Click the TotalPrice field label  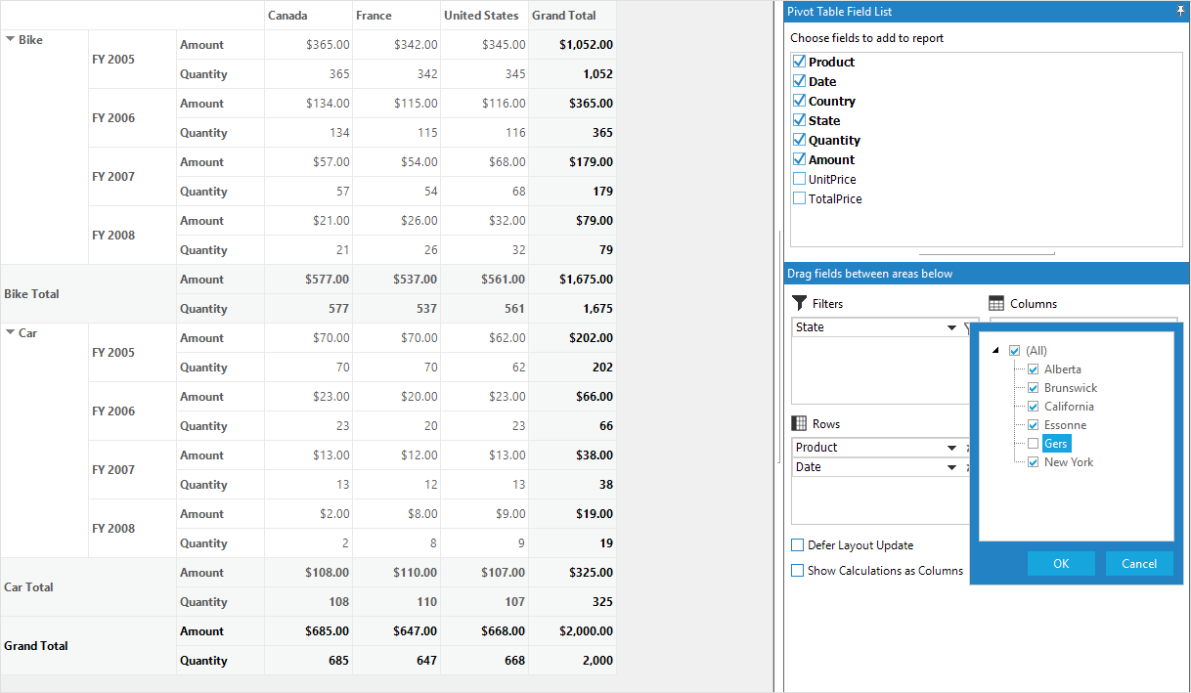click(x=835, y=198)
